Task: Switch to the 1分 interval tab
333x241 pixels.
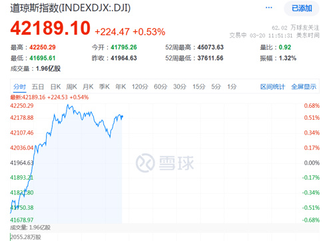Action: pyautogui.click(x=232, y=87)
